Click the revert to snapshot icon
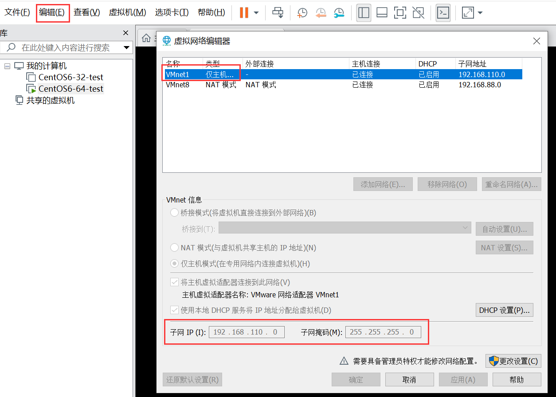Image resolution: width=556 pixels, height=397 pixels. click(321, 13)
